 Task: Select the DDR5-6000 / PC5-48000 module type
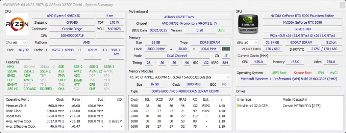pos(186,91)
